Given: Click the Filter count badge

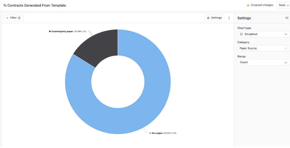Looking at the screenshot, I should click(19, 18).
